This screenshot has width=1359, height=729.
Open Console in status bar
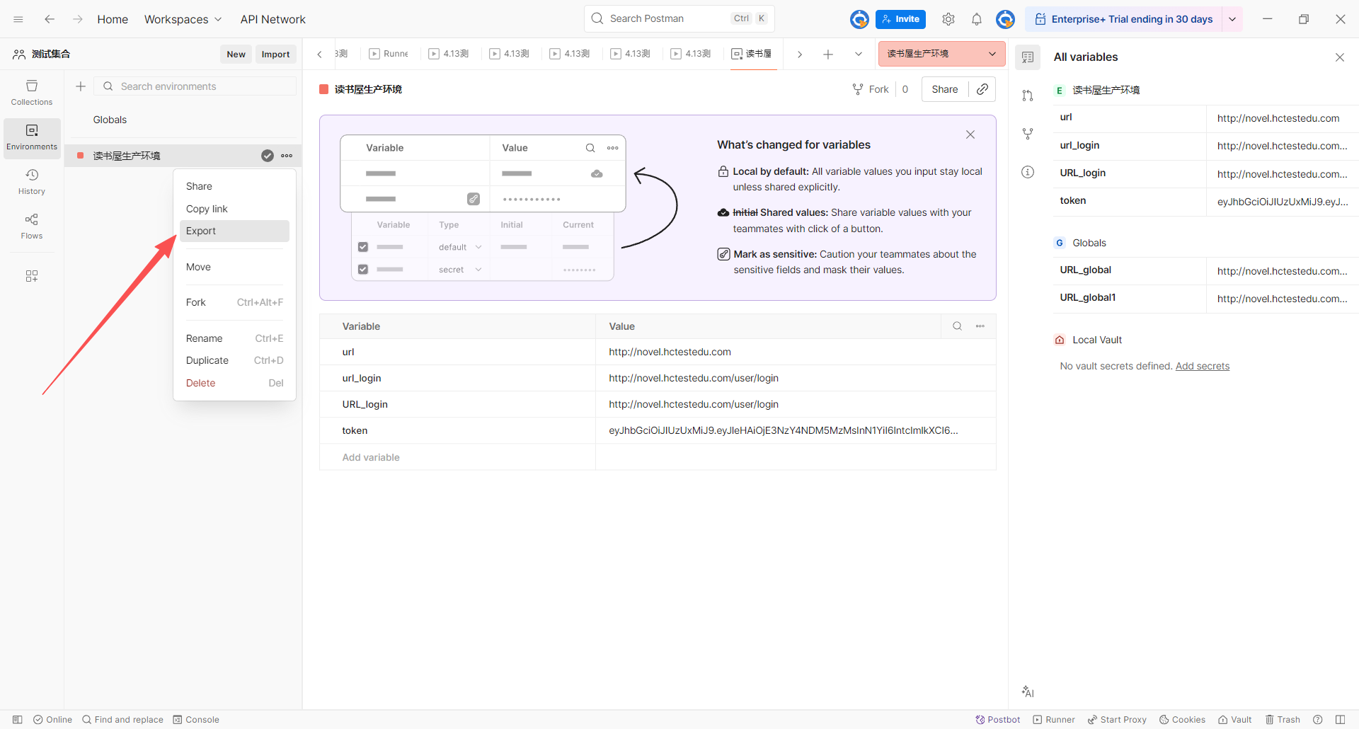tap(196, 720)
